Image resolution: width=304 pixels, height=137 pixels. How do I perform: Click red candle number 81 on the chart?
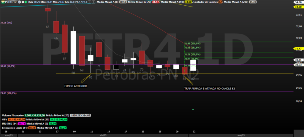click(x=184, y=71)
